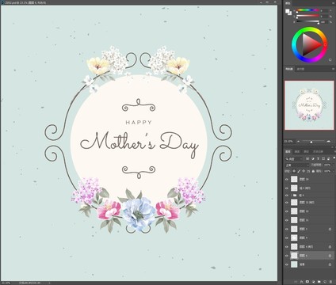
Task: Click the Navigator zoom slider
Action: pyautogui.click(x=313, y=142)
